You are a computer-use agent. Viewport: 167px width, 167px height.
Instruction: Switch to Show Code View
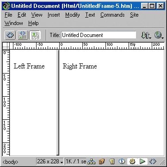click(10, 35)
